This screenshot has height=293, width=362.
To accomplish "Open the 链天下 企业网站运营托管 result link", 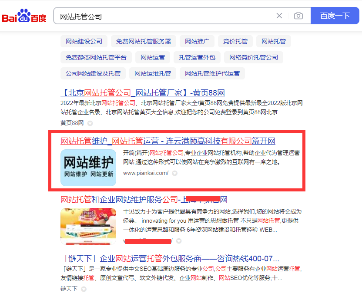I will pos(170,258).
